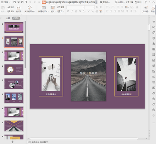This screenshot has height=144, width=156.
Task: Open the 文件 File menu
Action: pos(6,2)
